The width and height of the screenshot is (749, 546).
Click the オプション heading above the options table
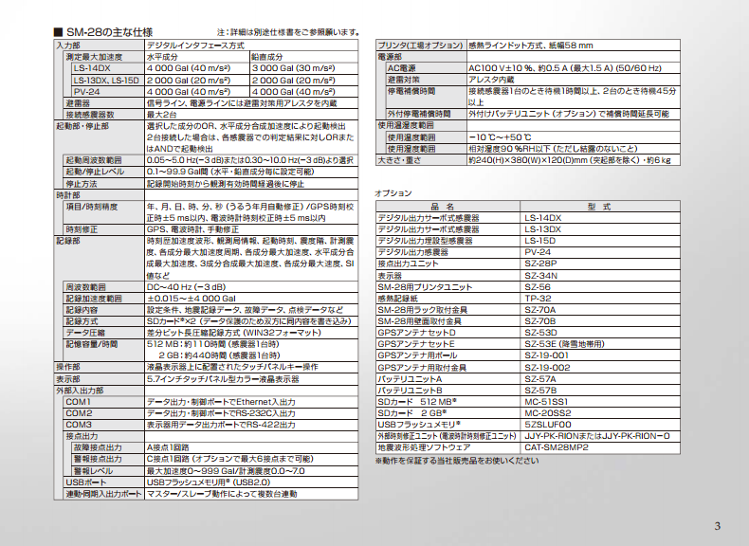coord(393,192)
